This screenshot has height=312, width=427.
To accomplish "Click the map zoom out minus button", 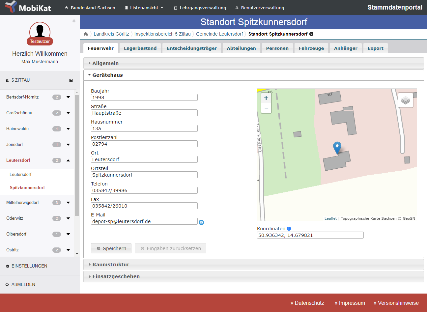I will (x=266, y=108).
